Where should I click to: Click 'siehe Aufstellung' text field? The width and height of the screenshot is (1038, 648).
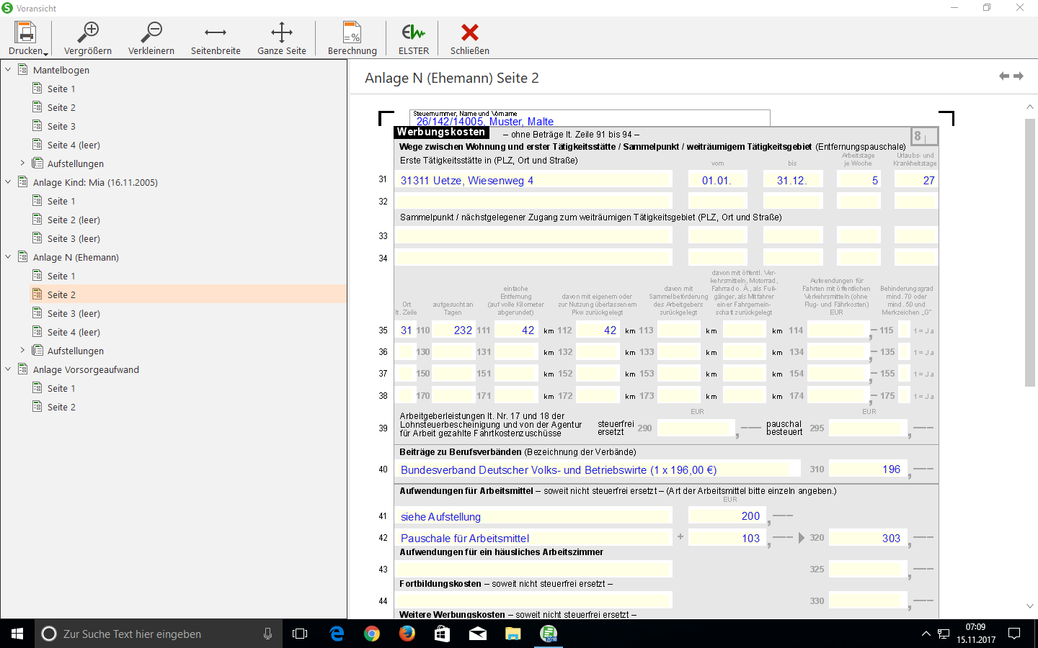533,516
